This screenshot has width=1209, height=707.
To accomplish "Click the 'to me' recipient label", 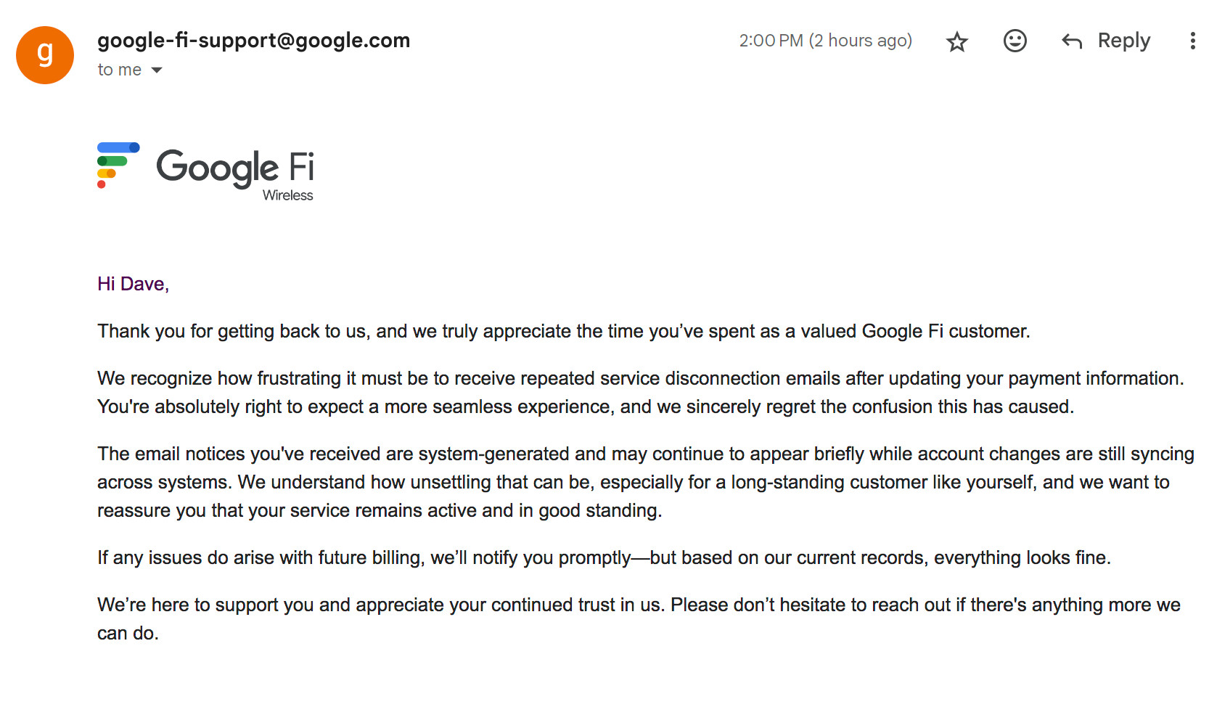I will pyautogui.click(x=120, y=70).
